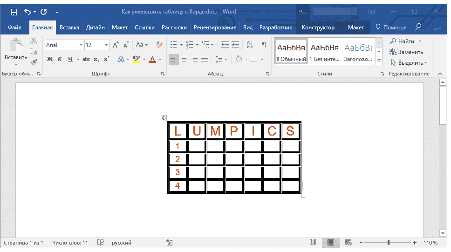Apply strikethrough formatting

pos(86,59)
